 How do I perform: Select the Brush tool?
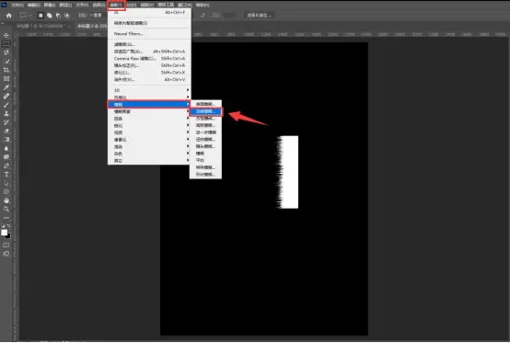coord(6,105)
